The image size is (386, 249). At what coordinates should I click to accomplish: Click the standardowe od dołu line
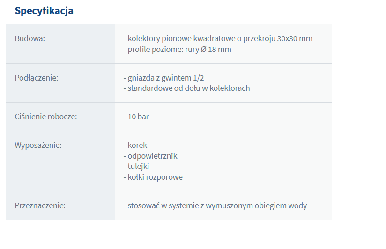[186, 88]
